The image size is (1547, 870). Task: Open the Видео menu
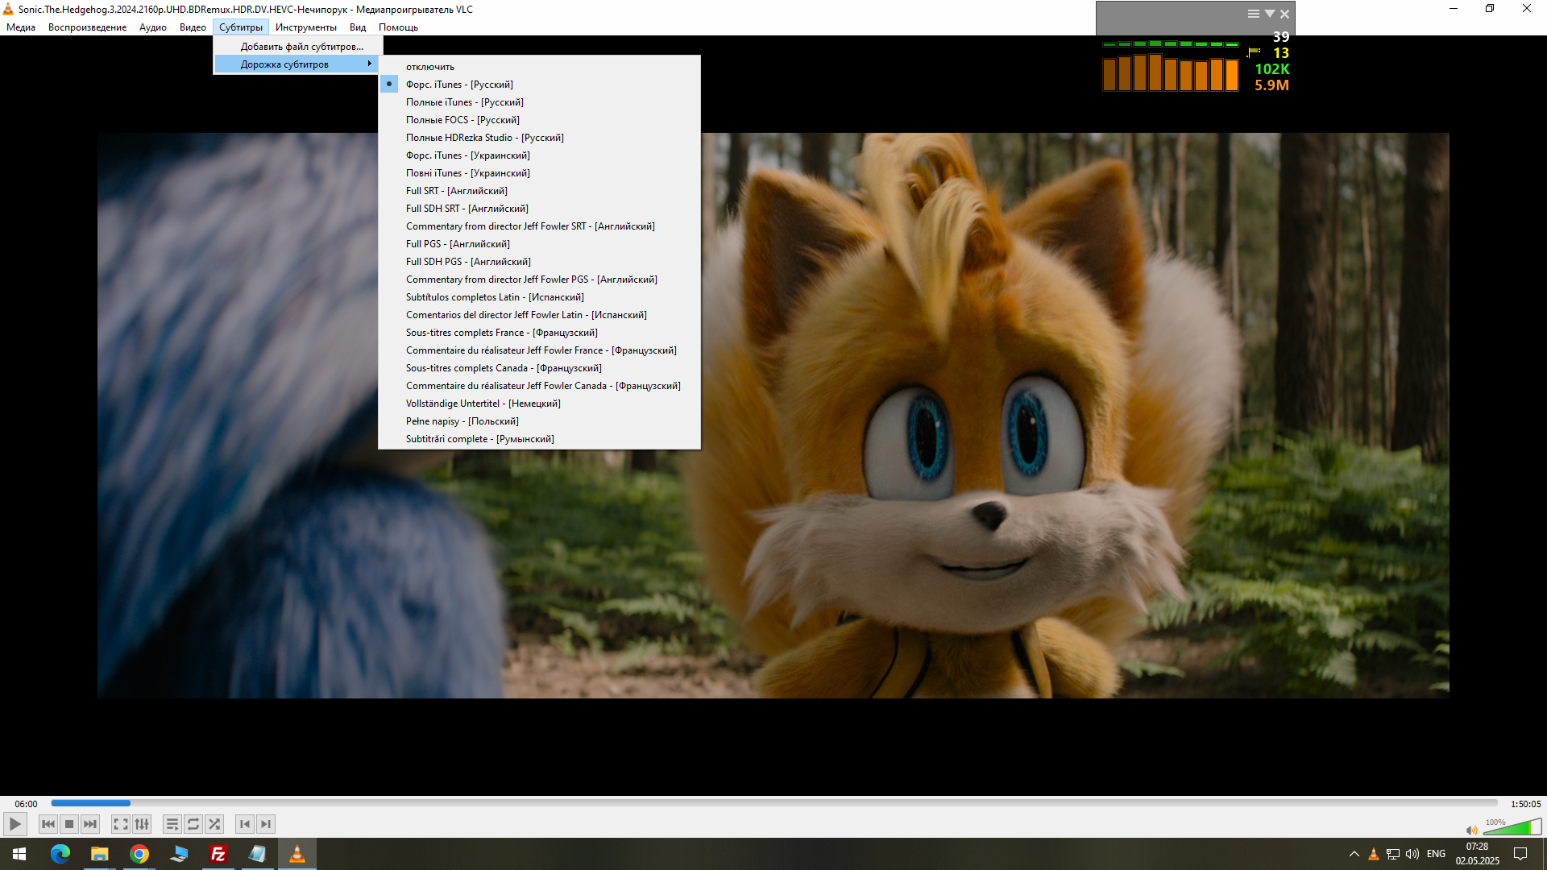[x=193, y=27]
